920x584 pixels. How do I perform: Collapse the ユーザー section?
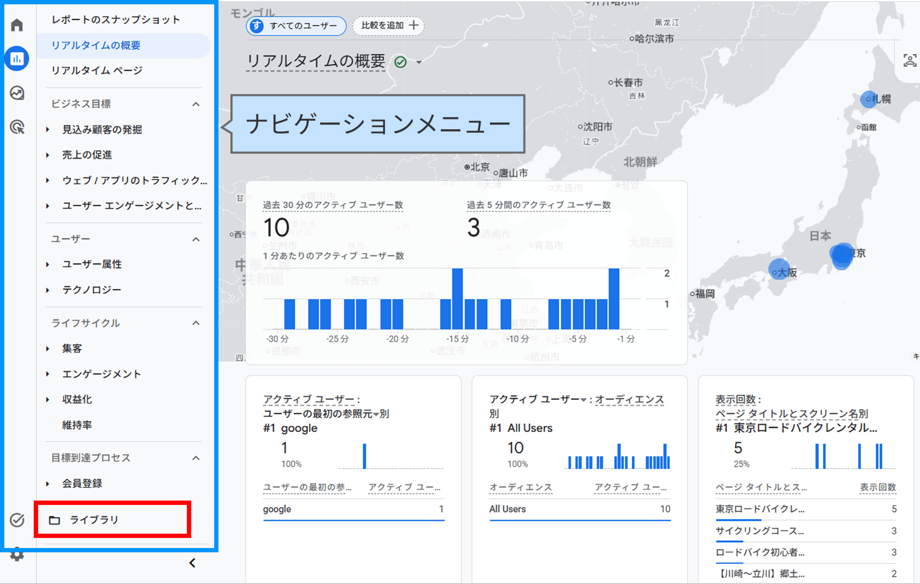tap(196, 239)
